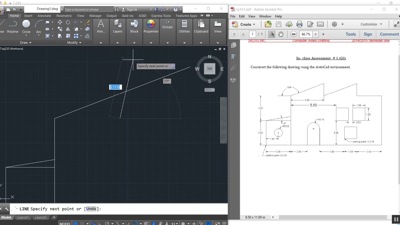Toggle MODEL space button in status bar

pyautogui.click(x=65, y=223)
